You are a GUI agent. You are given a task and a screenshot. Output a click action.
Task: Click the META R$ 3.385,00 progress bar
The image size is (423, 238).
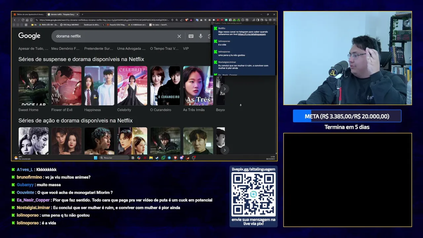347,116
